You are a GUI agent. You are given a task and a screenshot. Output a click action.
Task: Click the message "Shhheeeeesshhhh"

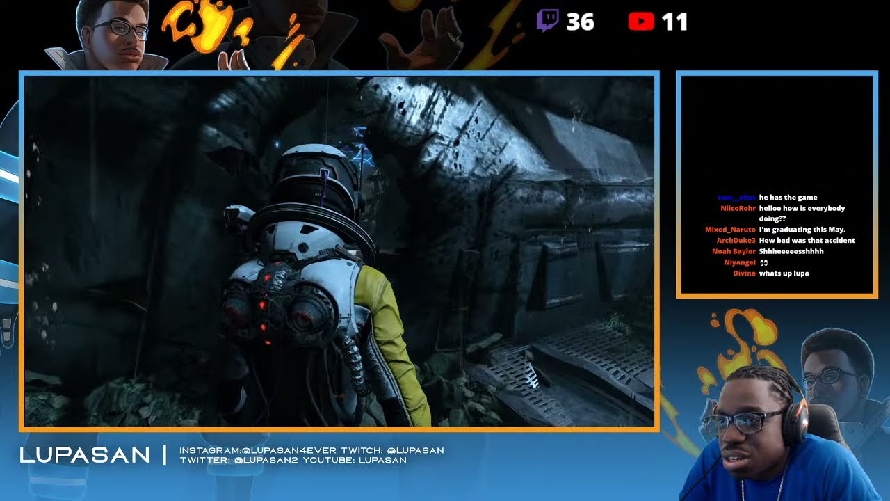[x=791, y=251]
